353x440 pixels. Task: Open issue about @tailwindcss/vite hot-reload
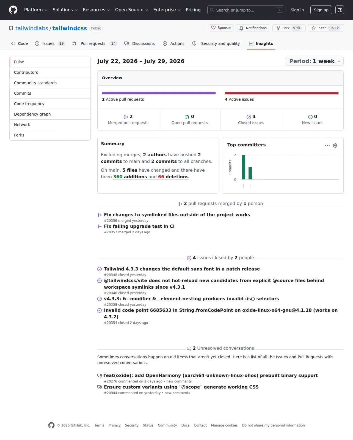click(x=214, y=284)
